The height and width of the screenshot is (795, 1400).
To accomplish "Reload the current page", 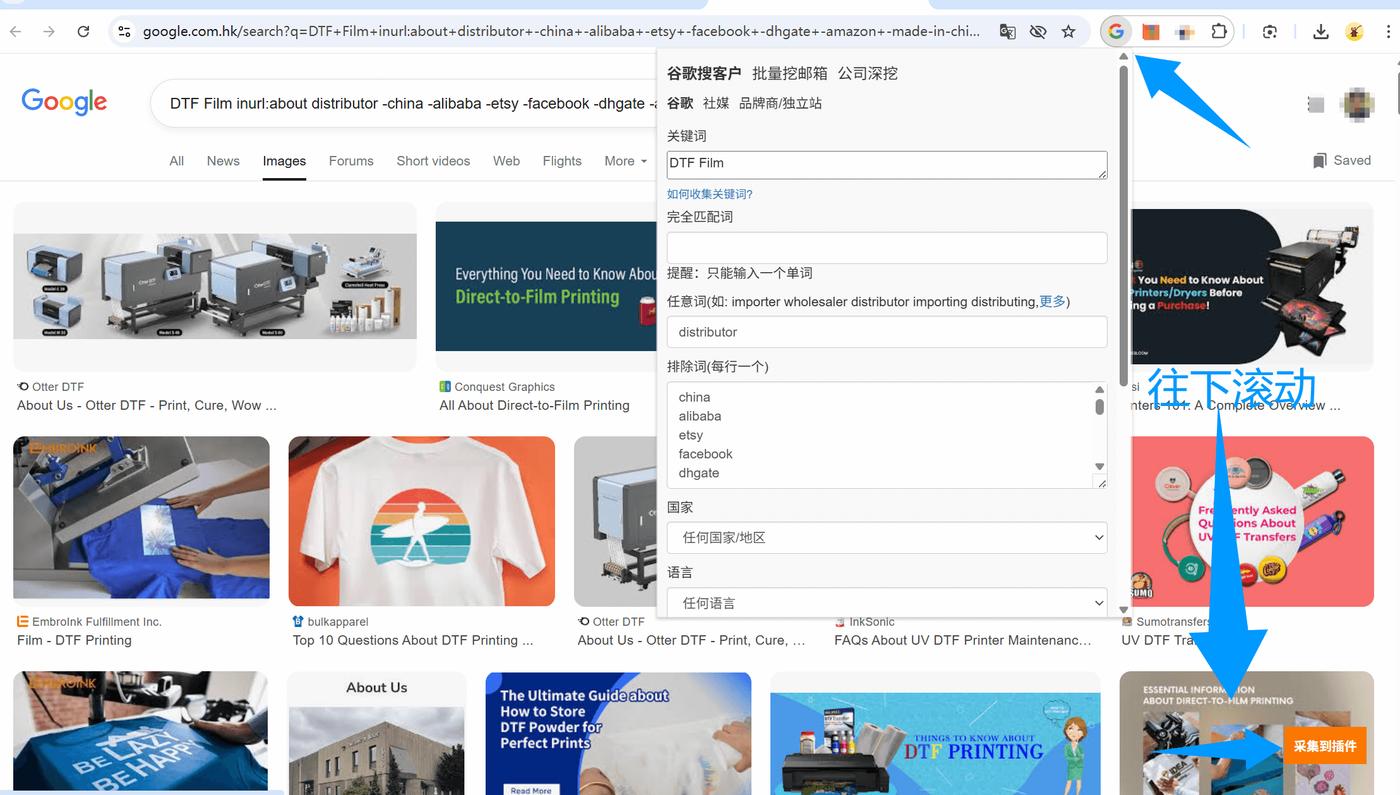I will pyautogui.click(x=83, y=32).
